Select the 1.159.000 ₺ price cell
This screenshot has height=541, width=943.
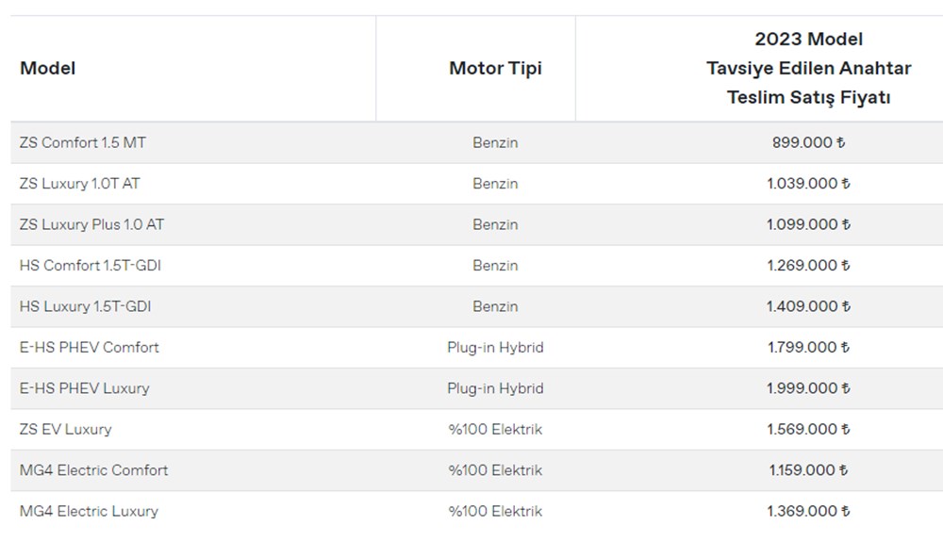(x=808, y=469)
